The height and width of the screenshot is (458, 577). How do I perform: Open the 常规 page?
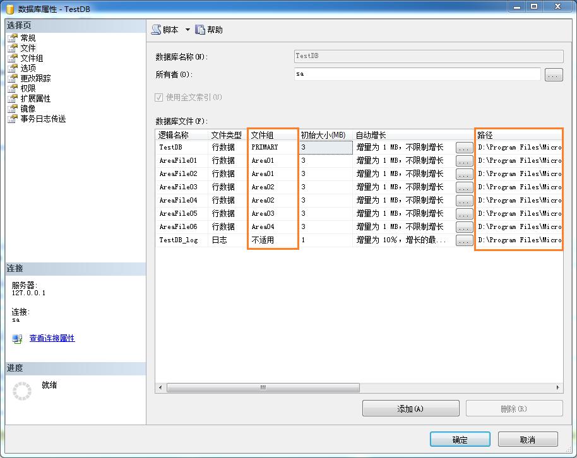pos(28,38)
